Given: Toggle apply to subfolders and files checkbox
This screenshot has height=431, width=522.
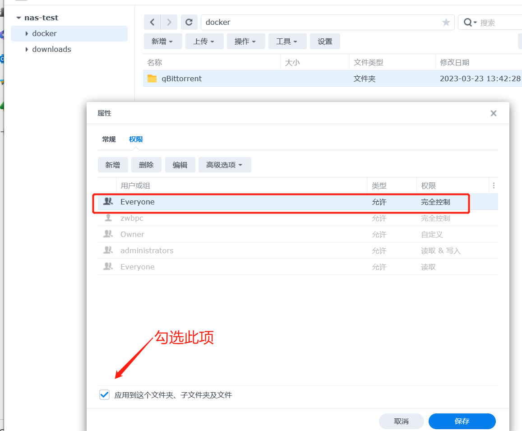Looking at the screenshot, I should click(105, 395).
